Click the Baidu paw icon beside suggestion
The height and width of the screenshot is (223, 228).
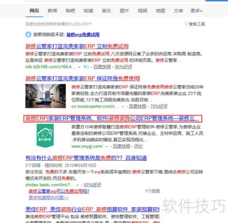[x=28, y=34]
